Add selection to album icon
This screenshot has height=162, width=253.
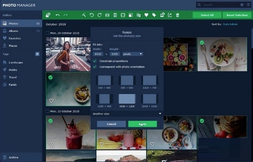coord(162,15)
